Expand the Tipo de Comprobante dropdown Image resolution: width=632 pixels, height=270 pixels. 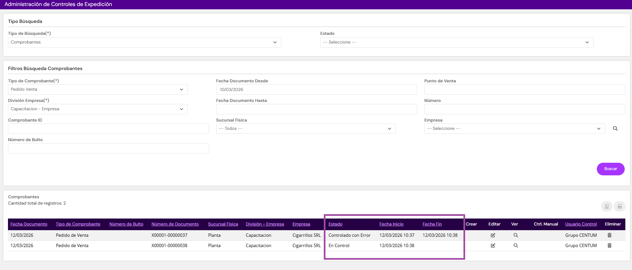coord(98,89)
